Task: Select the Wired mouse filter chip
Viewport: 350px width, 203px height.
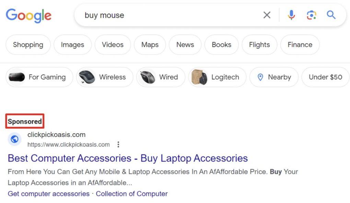Action: coord(161,77)
